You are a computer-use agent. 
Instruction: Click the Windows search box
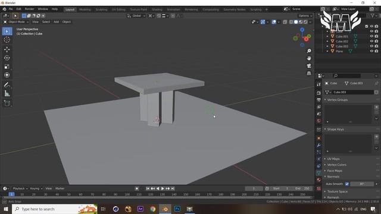[x=55, y=209]
